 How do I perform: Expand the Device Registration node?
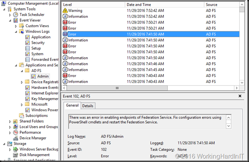click(x=22, y=82)
